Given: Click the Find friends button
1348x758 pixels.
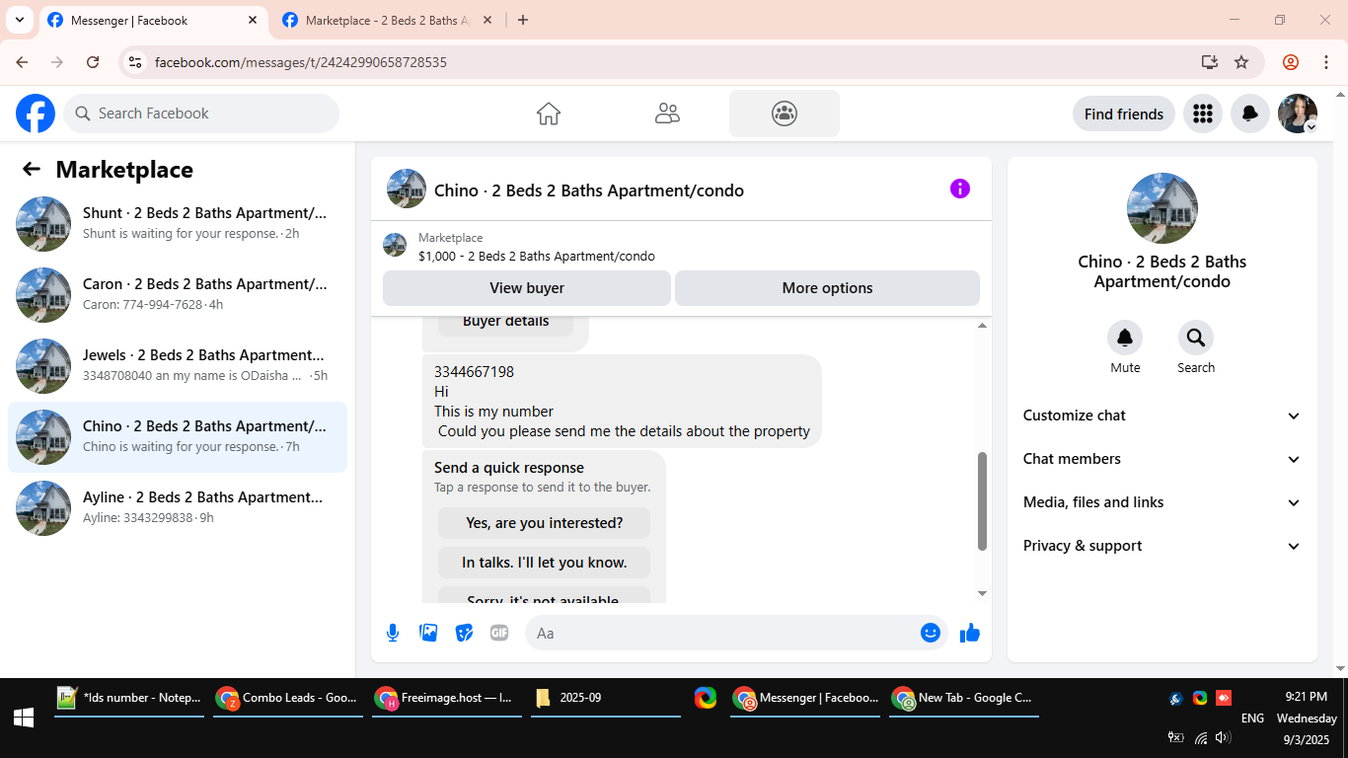Looking at the screenshot, I should [x=1124, y=114].
